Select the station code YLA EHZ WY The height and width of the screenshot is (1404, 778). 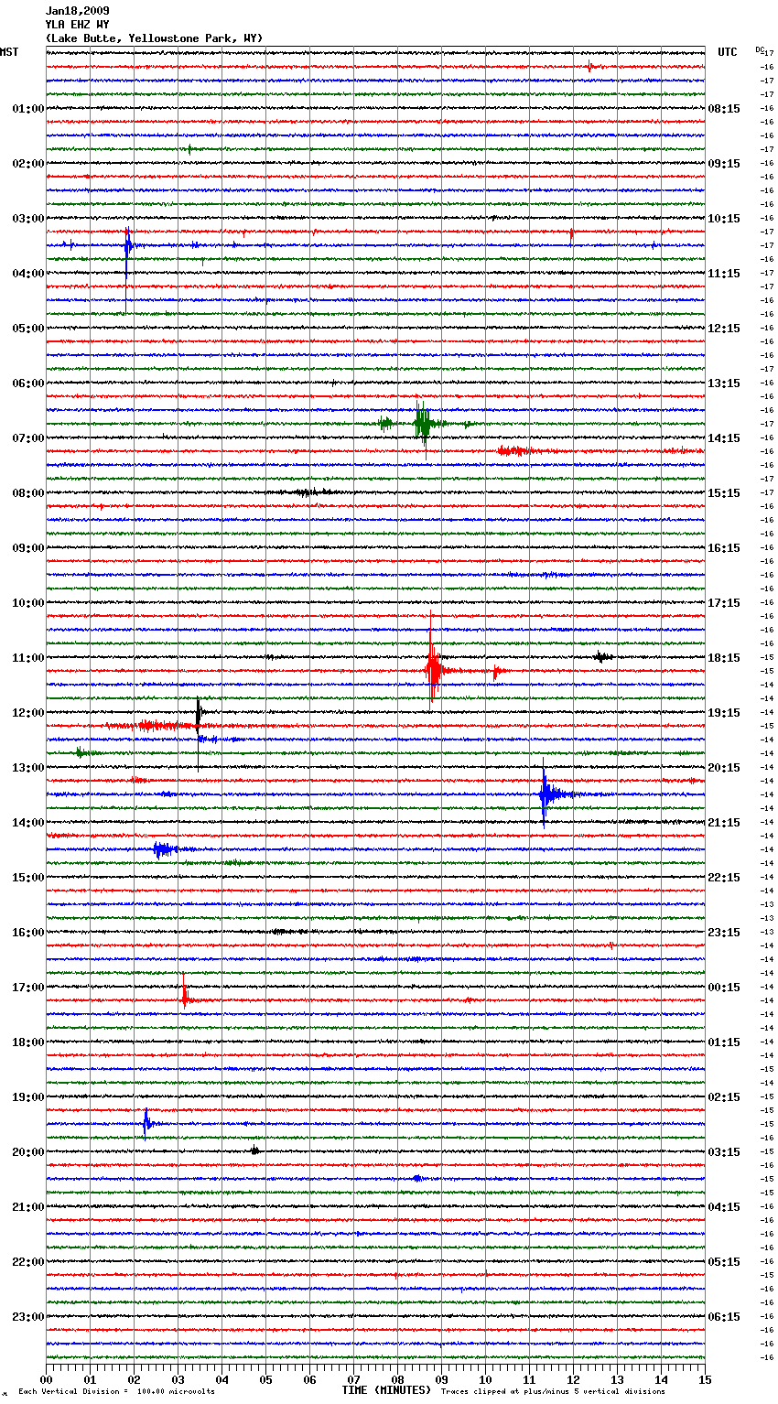click(77, 25)
